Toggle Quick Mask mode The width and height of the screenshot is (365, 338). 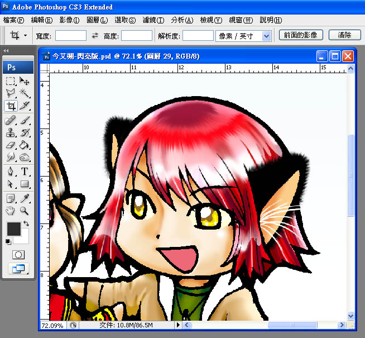coord(18,255)
